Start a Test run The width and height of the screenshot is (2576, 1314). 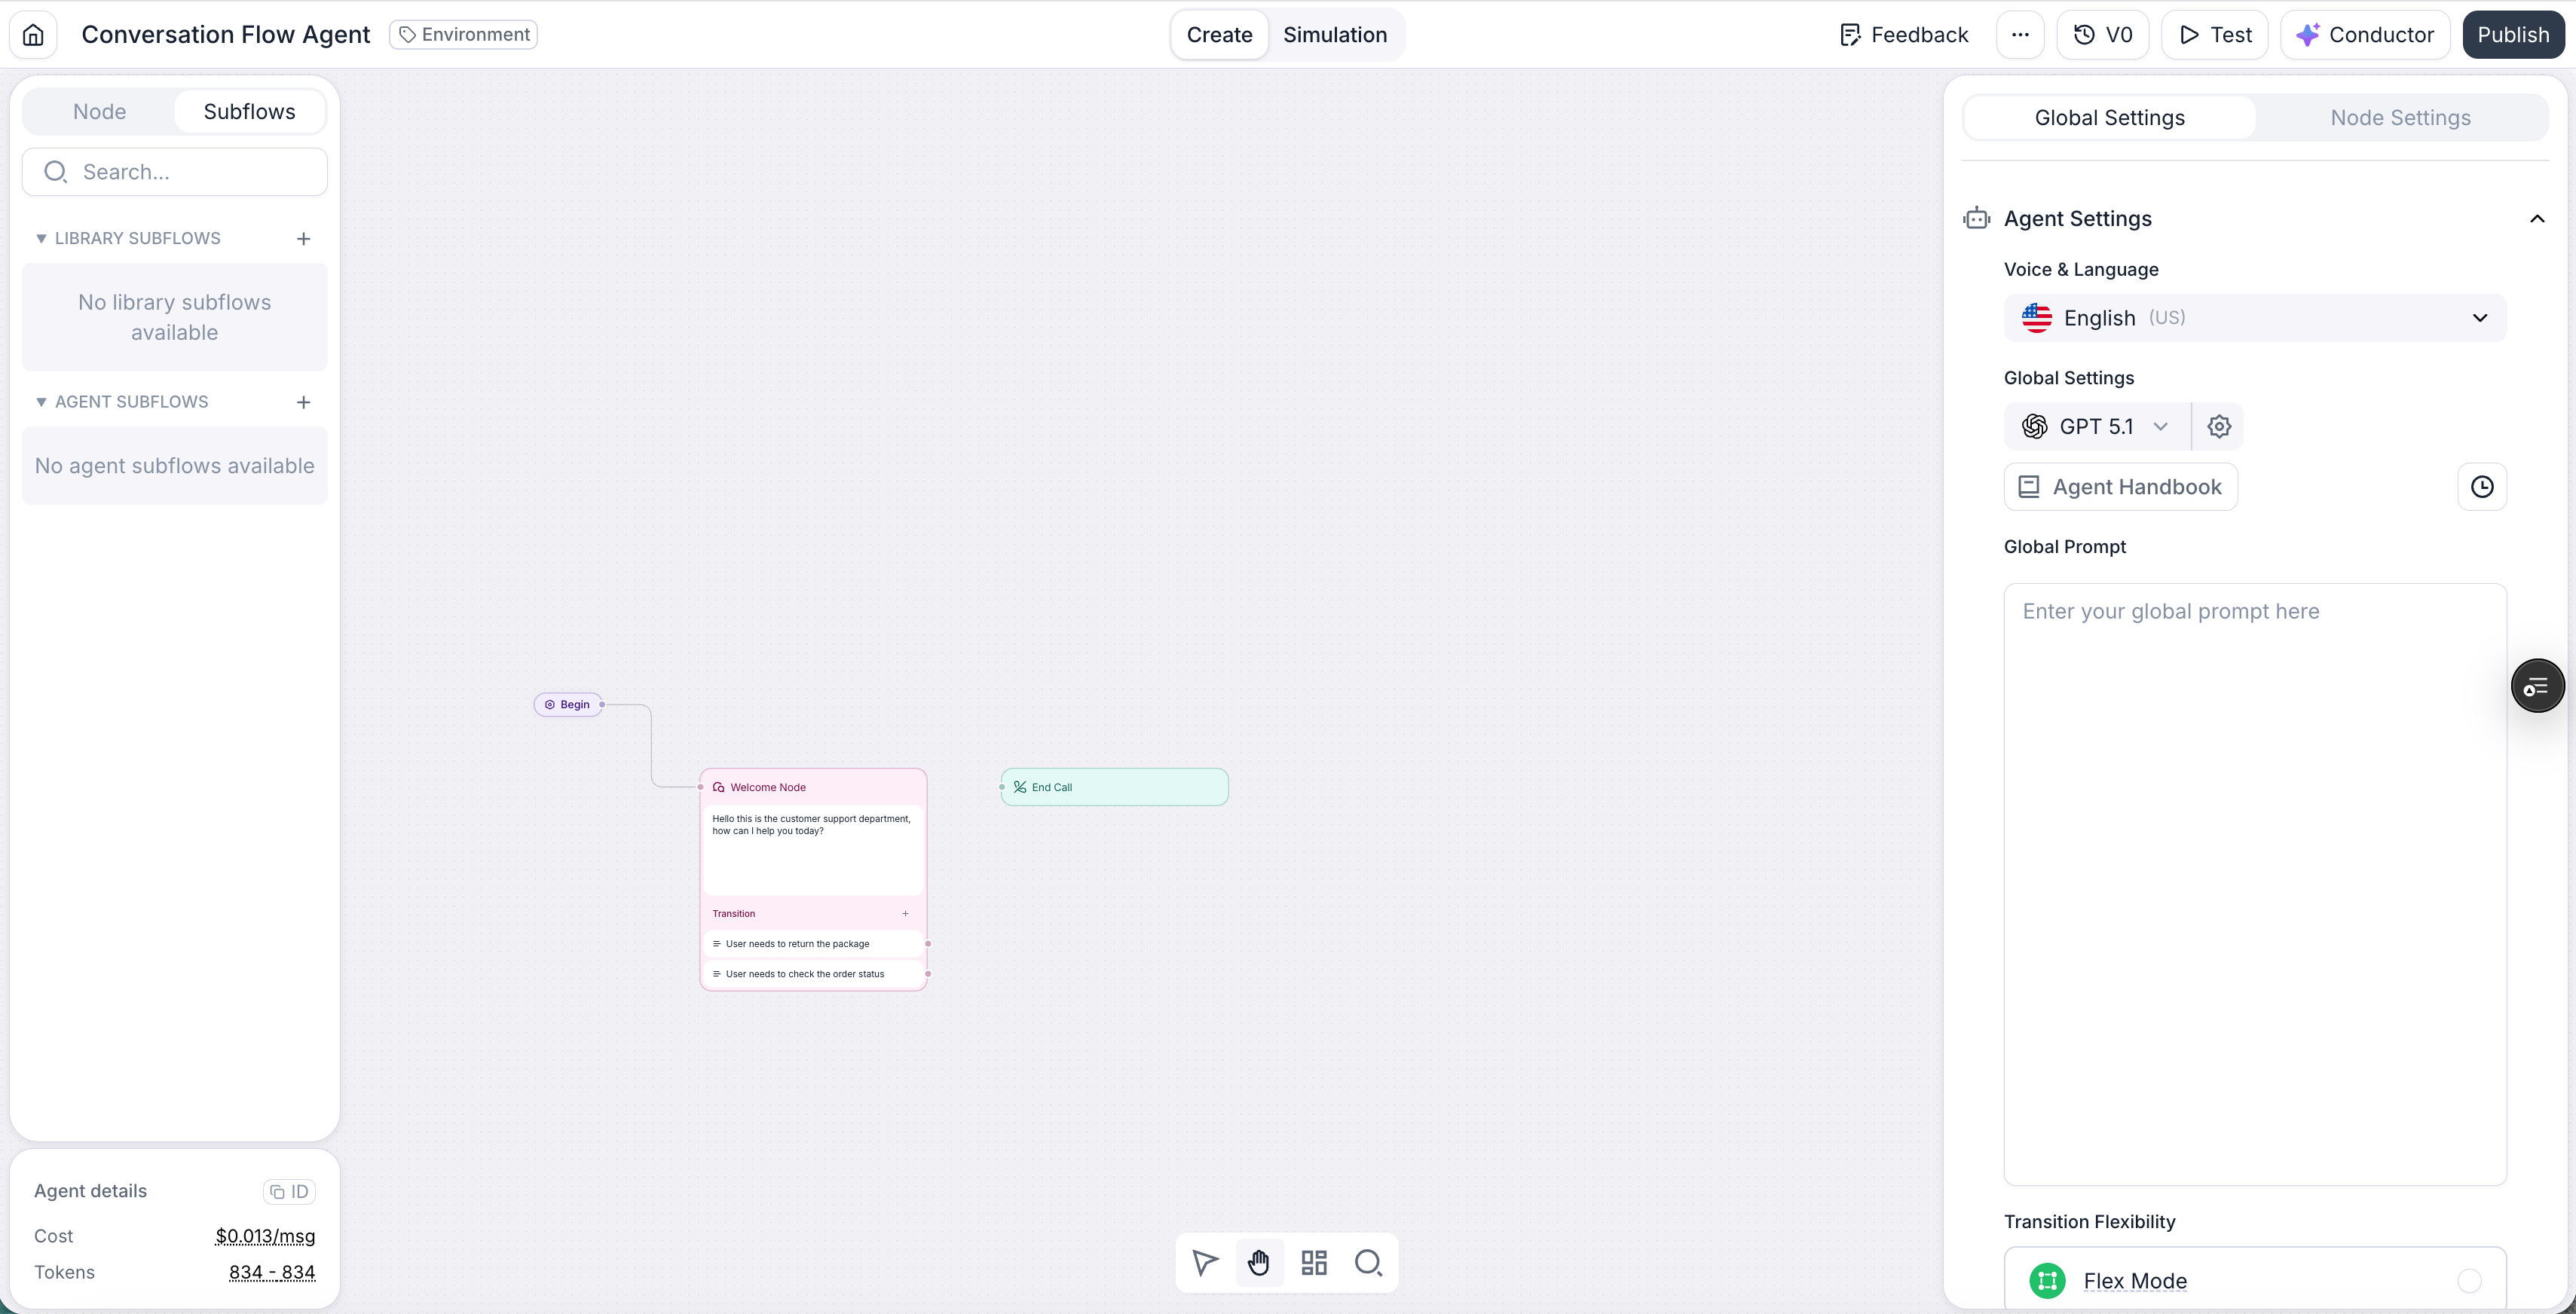2214,35
